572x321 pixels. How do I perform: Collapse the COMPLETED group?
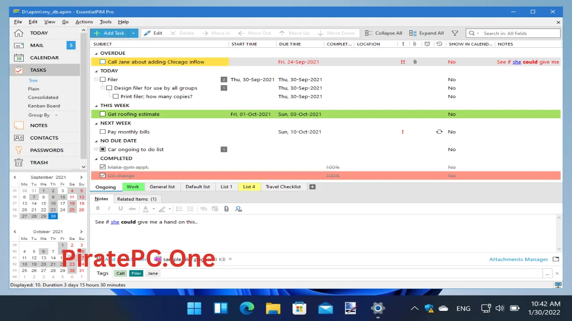click(96, 158)
